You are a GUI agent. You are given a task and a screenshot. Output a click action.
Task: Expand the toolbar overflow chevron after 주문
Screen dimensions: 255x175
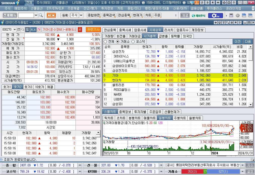point(176,15)
